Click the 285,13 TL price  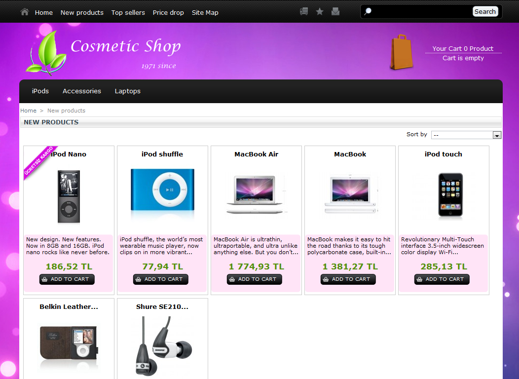pos(444,267)
